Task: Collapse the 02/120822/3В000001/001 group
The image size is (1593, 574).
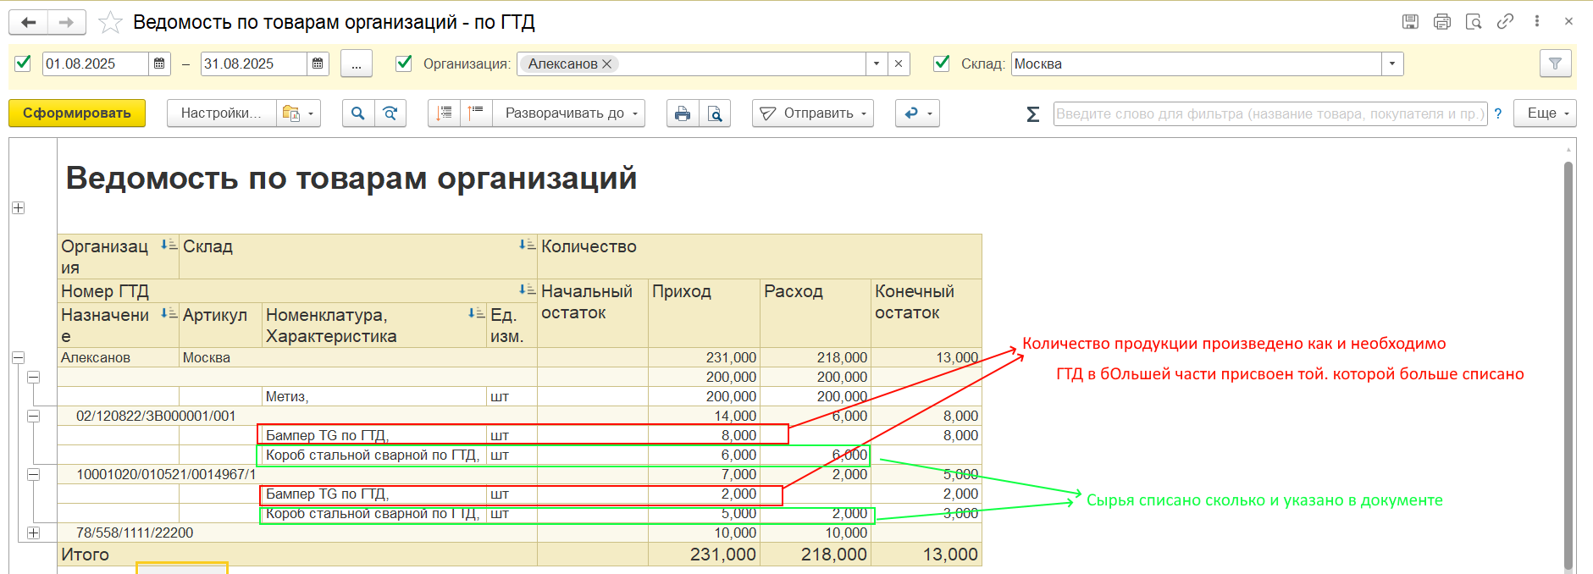Action: (x=34, y=416)
